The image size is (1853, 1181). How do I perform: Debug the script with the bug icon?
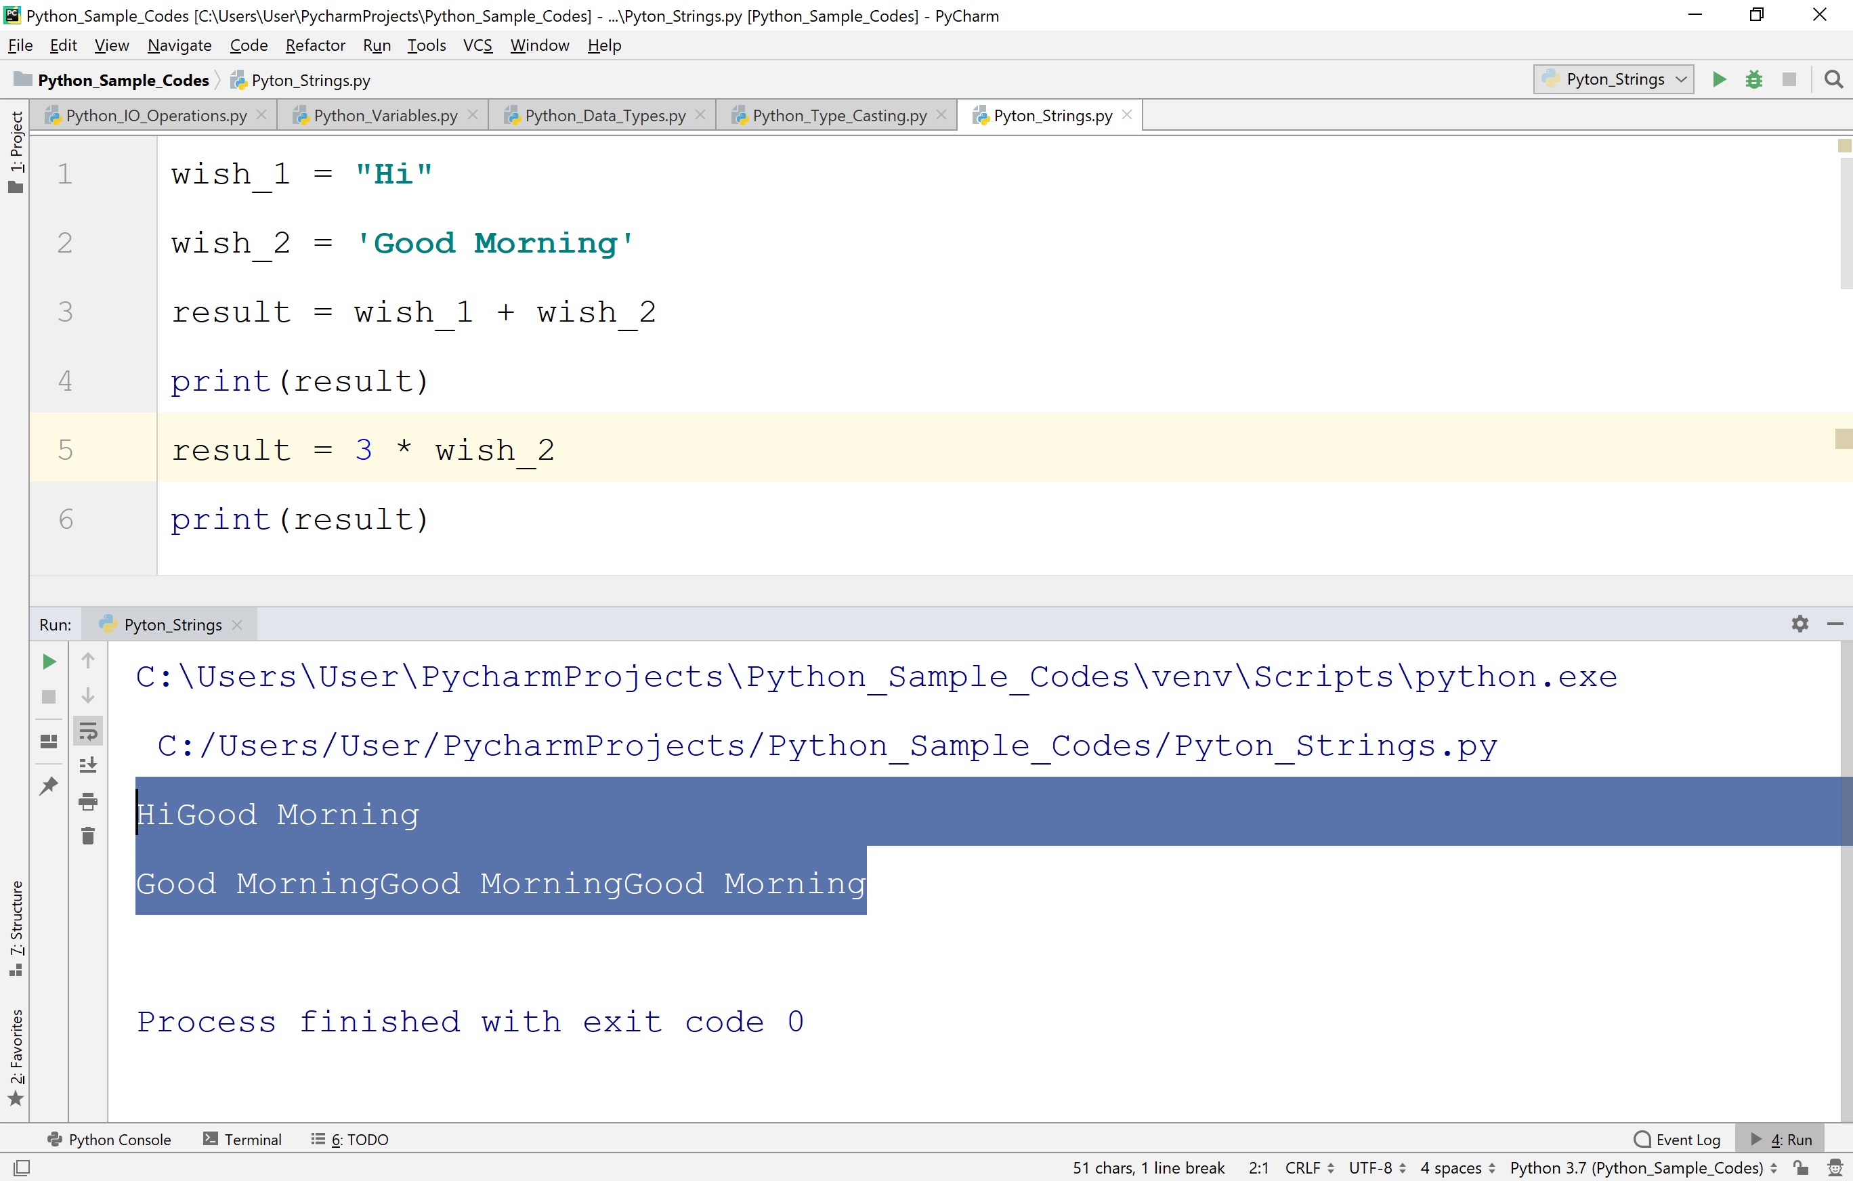point(1753,79)
